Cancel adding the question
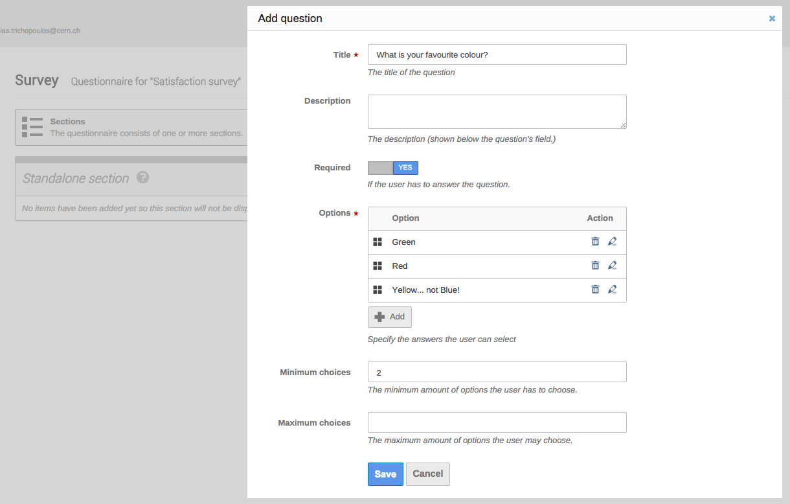 427,474
